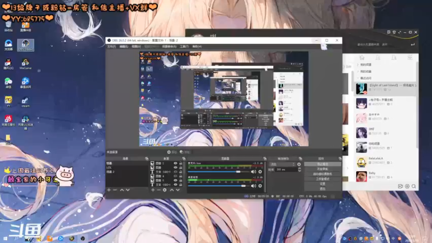Pop out the Audio Mixer dock panel
432x243 pixels.
(x=265, y=159)
